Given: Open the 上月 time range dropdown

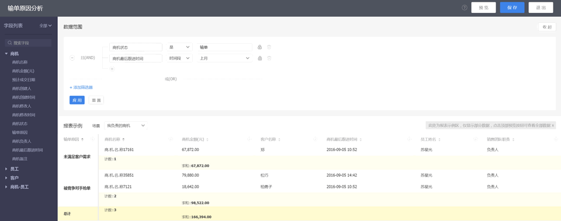Looking at the screenshot, I should pyautogui.click(x=224, y=58).
